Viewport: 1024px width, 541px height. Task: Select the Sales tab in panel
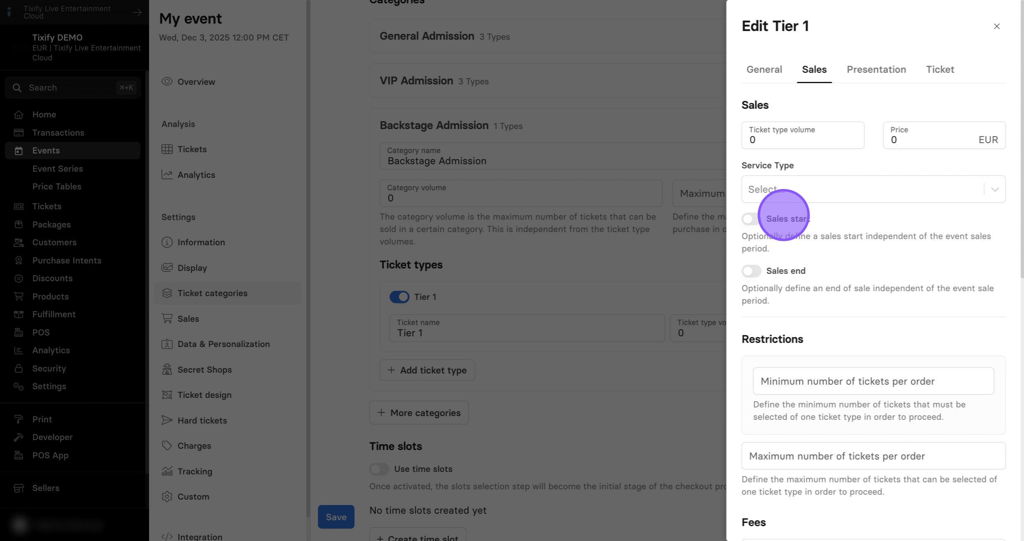814,69
